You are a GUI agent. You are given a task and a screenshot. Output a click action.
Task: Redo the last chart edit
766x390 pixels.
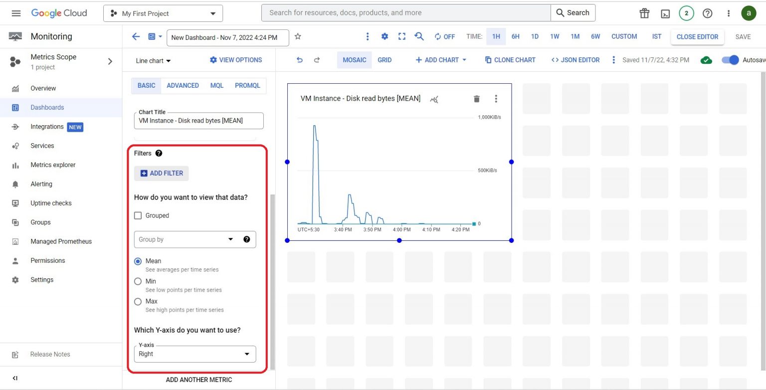tap(317, 59)
